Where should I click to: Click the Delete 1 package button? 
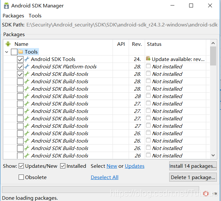pos(193,177)
